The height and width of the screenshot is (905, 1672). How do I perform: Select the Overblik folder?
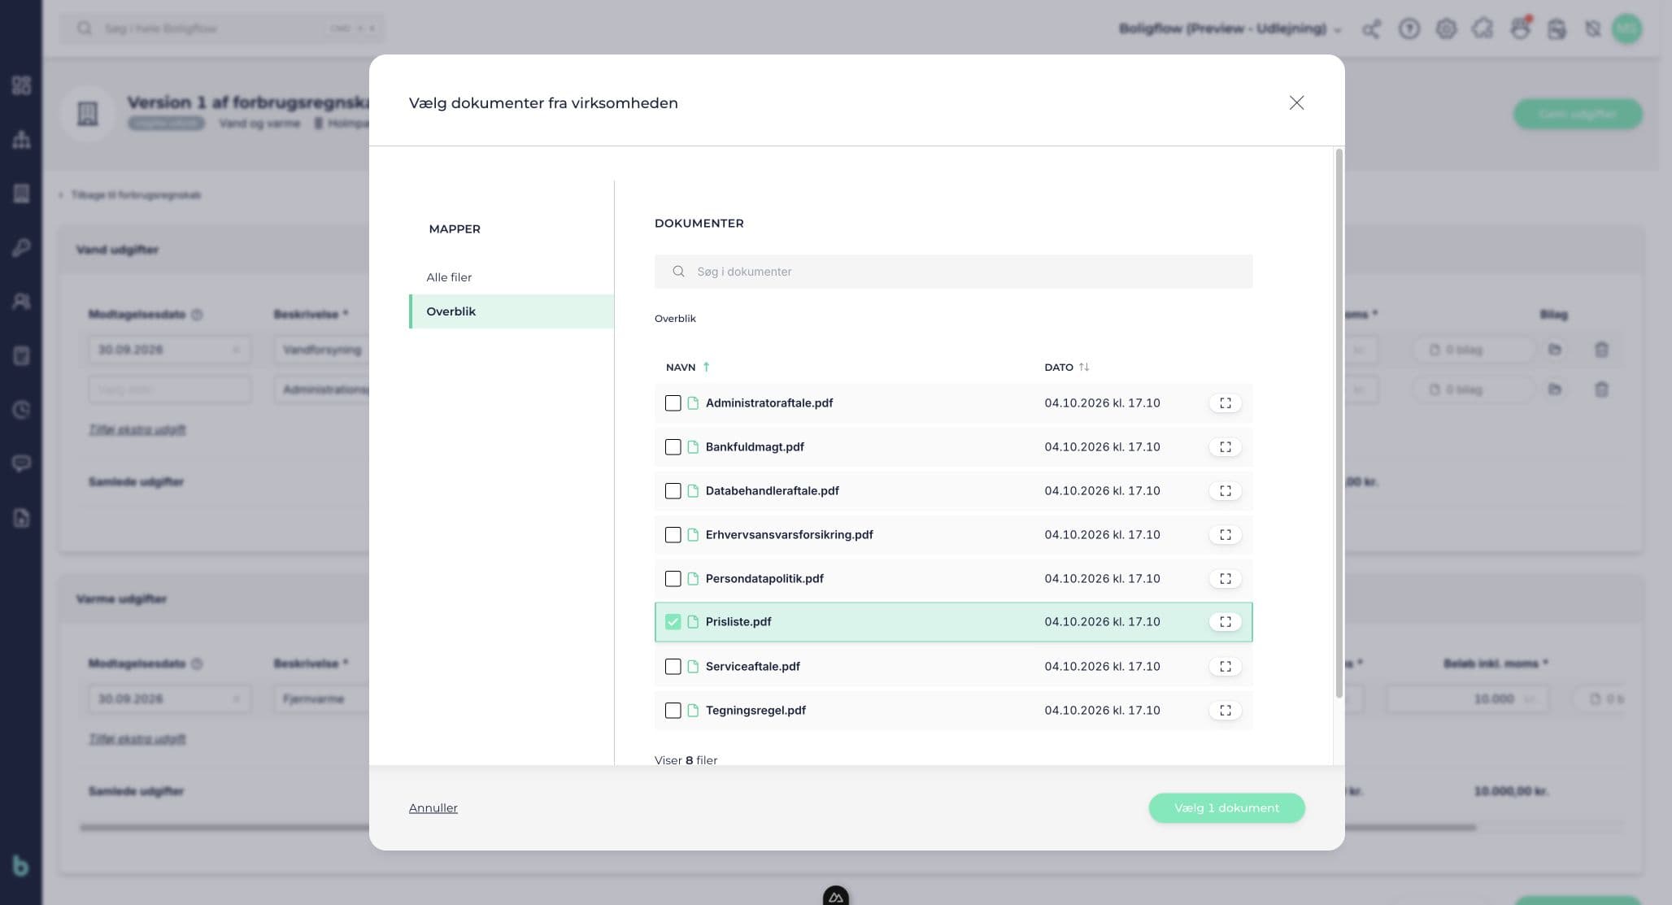(511, 311)
